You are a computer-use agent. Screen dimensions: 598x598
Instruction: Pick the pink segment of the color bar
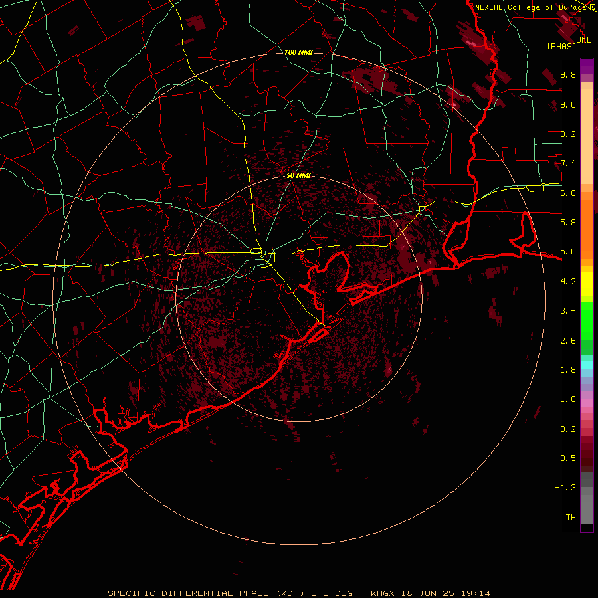click(587, 403)
